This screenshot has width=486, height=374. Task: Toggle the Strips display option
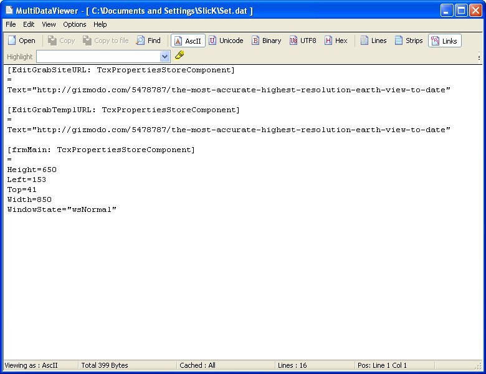click(x=409, y=41)
